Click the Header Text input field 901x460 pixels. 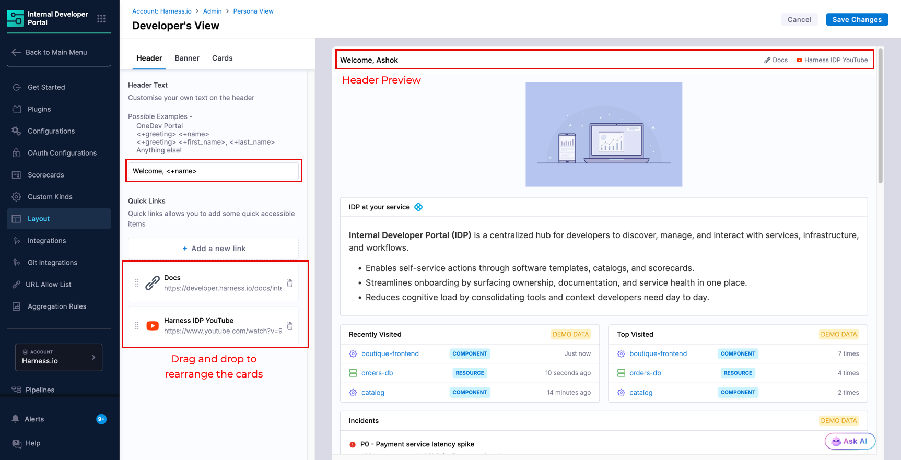pos(214,171)
